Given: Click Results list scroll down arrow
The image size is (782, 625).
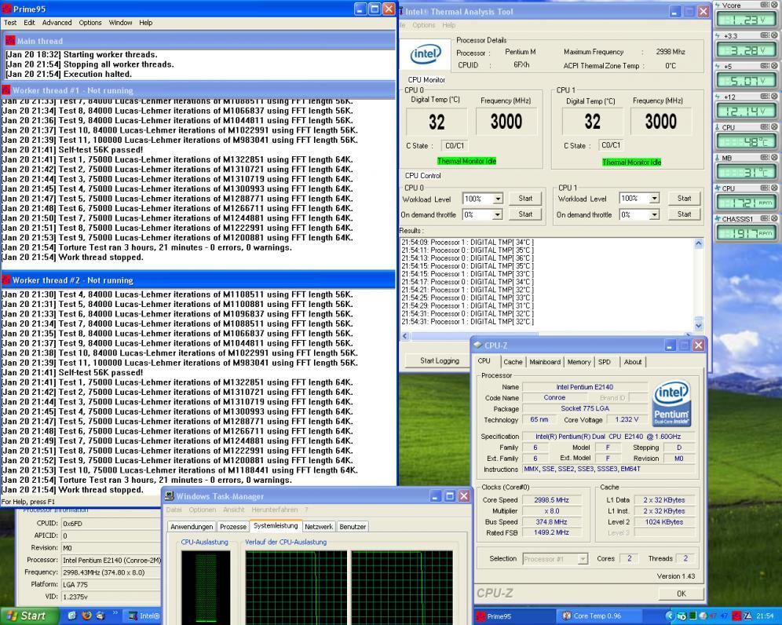Looking at the screenshot, I should 699,325.
